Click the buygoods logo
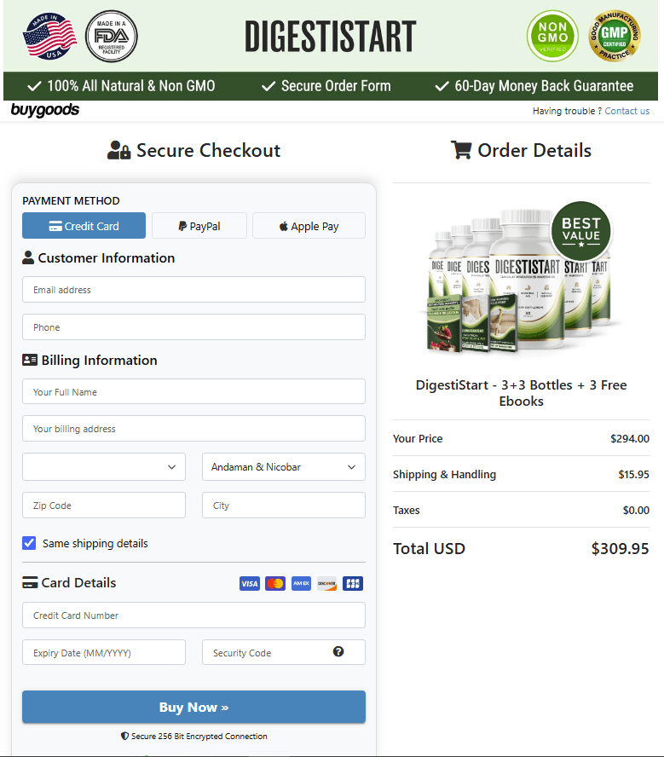This screenshot has height=757, width=664. [45, 110]
